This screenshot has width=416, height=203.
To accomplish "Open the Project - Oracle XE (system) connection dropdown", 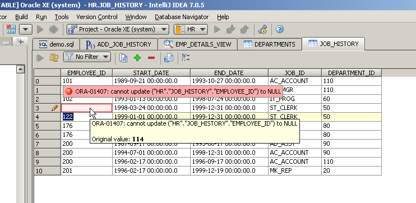I will [118, 29].
